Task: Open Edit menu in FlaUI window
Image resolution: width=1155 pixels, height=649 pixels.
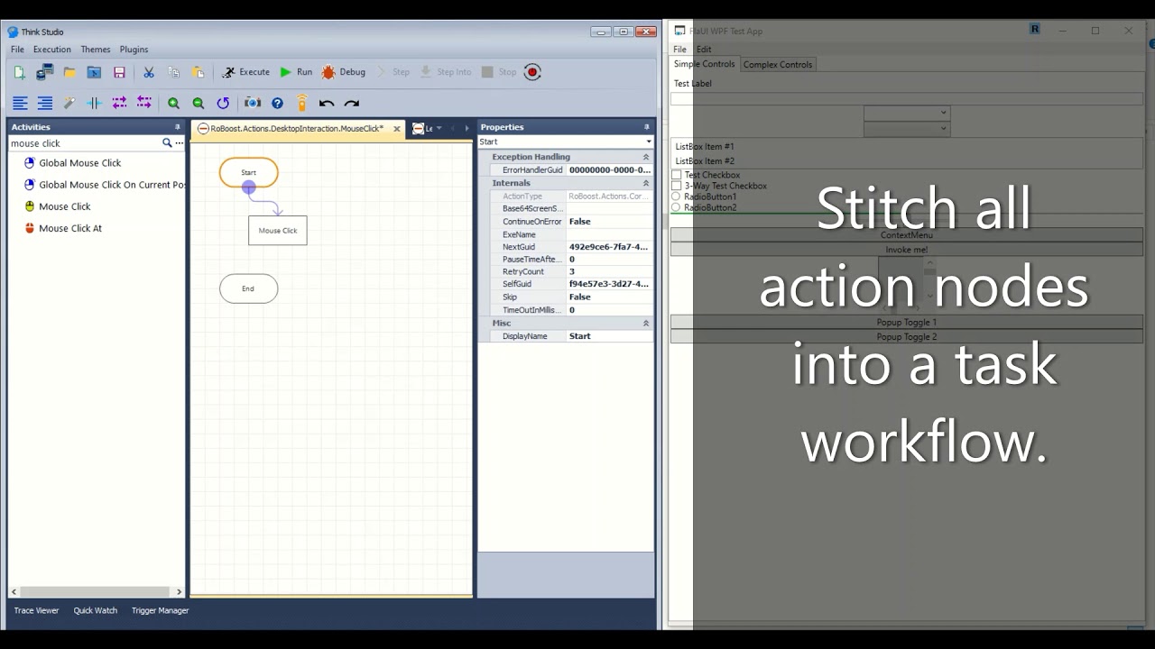Action: pyautogui.click(x=704, y=50)
